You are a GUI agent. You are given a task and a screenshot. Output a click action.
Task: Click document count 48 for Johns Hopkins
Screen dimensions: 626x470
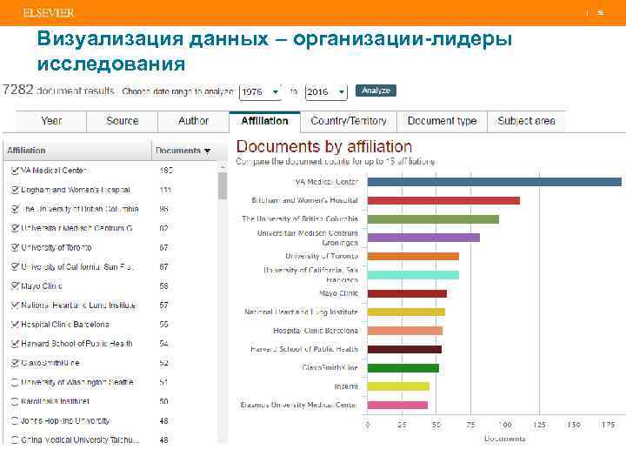click(x=163, y=421)
